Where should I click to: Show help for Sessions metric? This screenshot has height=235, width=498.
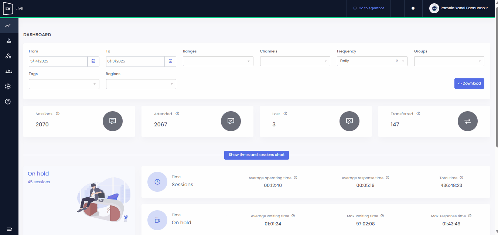(58, 114)
